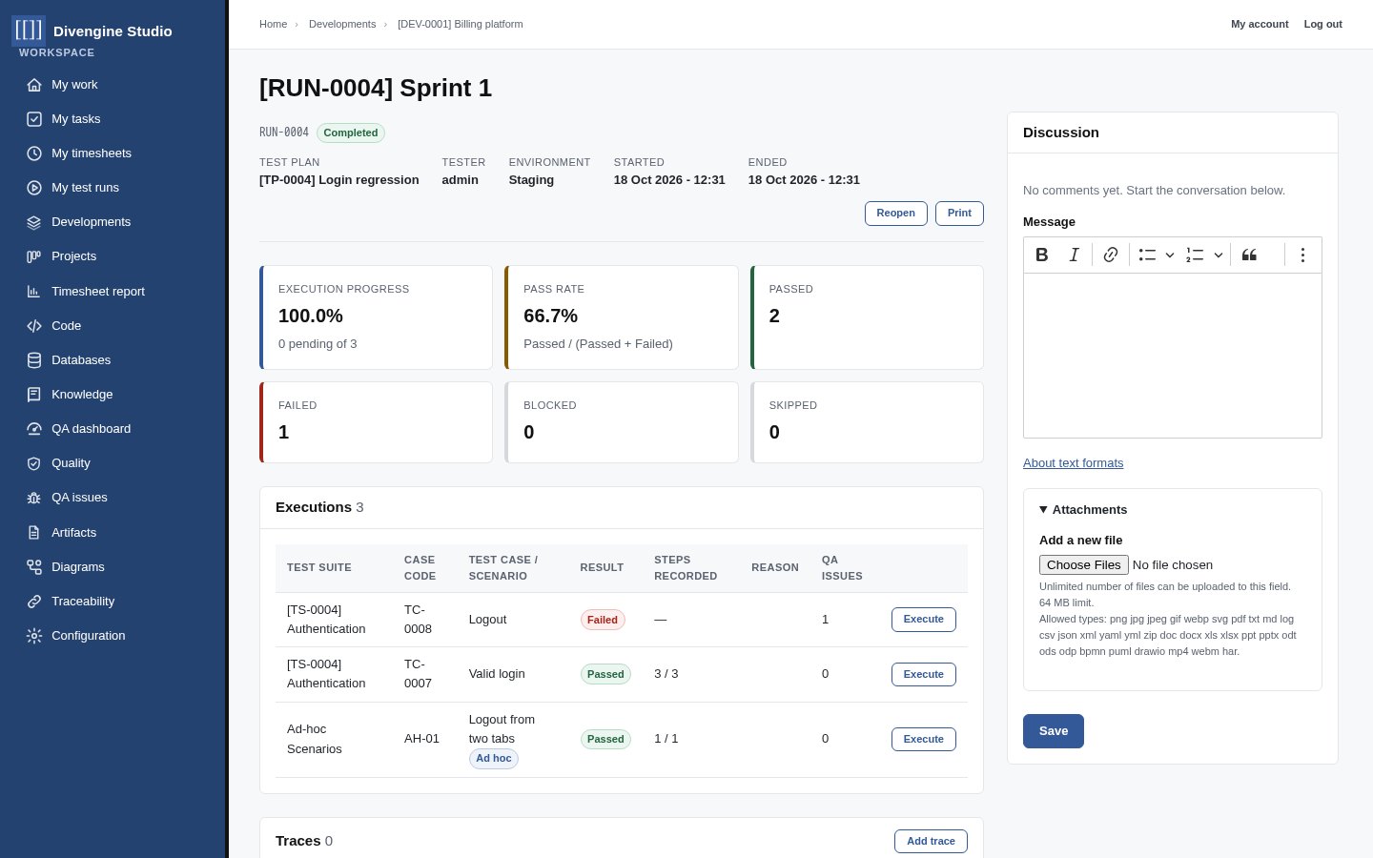Click Log out in the header
The image size is (1373, 858).
tap(1323, 24)
